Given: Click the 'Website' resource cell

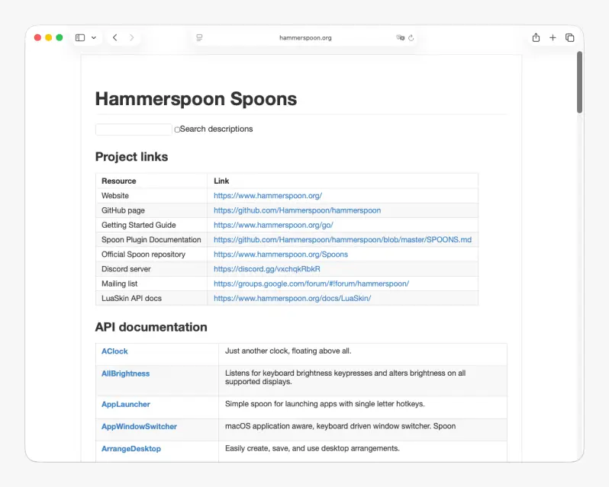Looking at the screenshot, I should click(151, 196).
